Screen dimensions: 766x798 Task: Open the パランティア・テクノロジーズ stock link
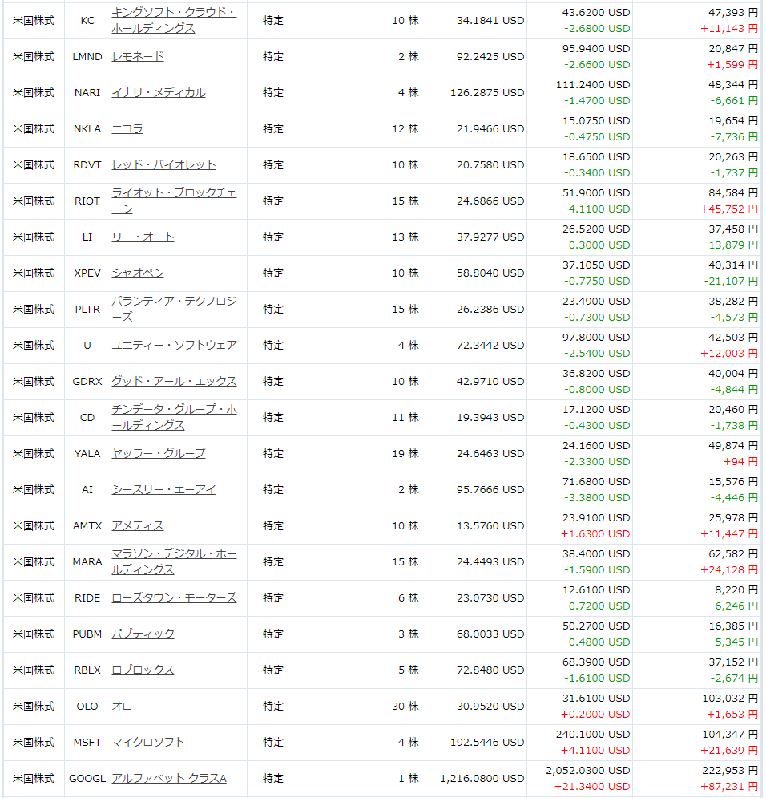174,310
